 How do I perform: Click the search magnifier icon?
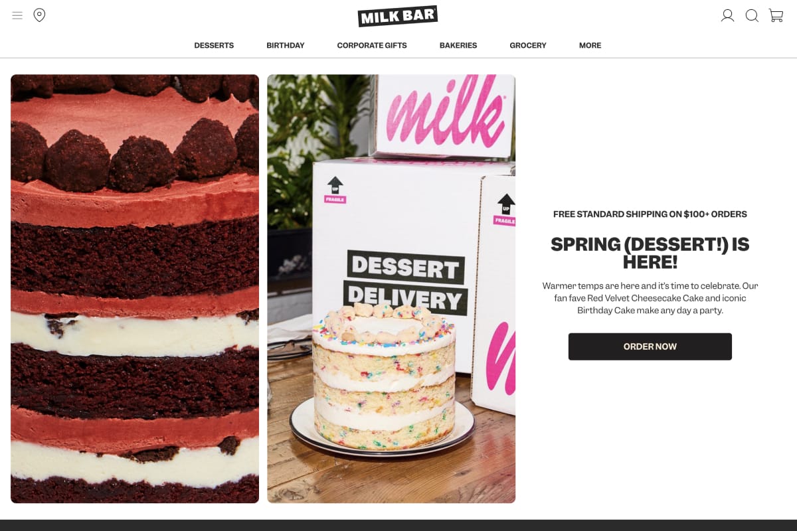752,15
